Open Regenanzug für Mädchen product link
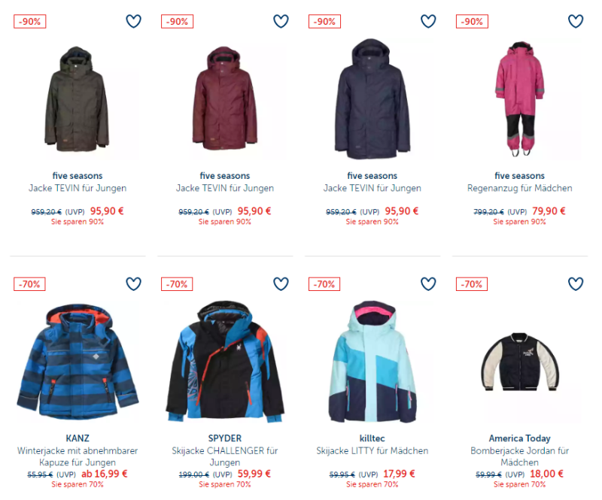Image resolution: width=602 pixels, height=500 pixels. 519,188
